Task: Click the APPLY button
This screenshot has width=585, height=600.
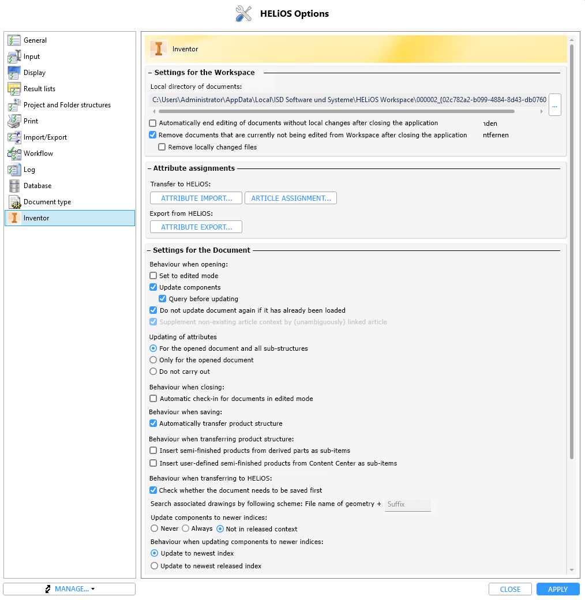Action: tap(558, 589)
